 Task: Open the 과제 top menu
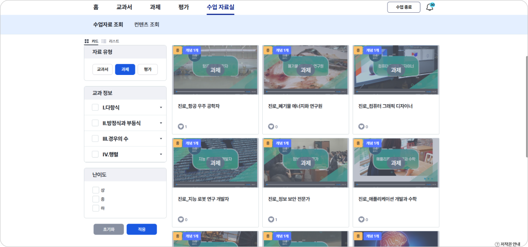pos(155,7)
